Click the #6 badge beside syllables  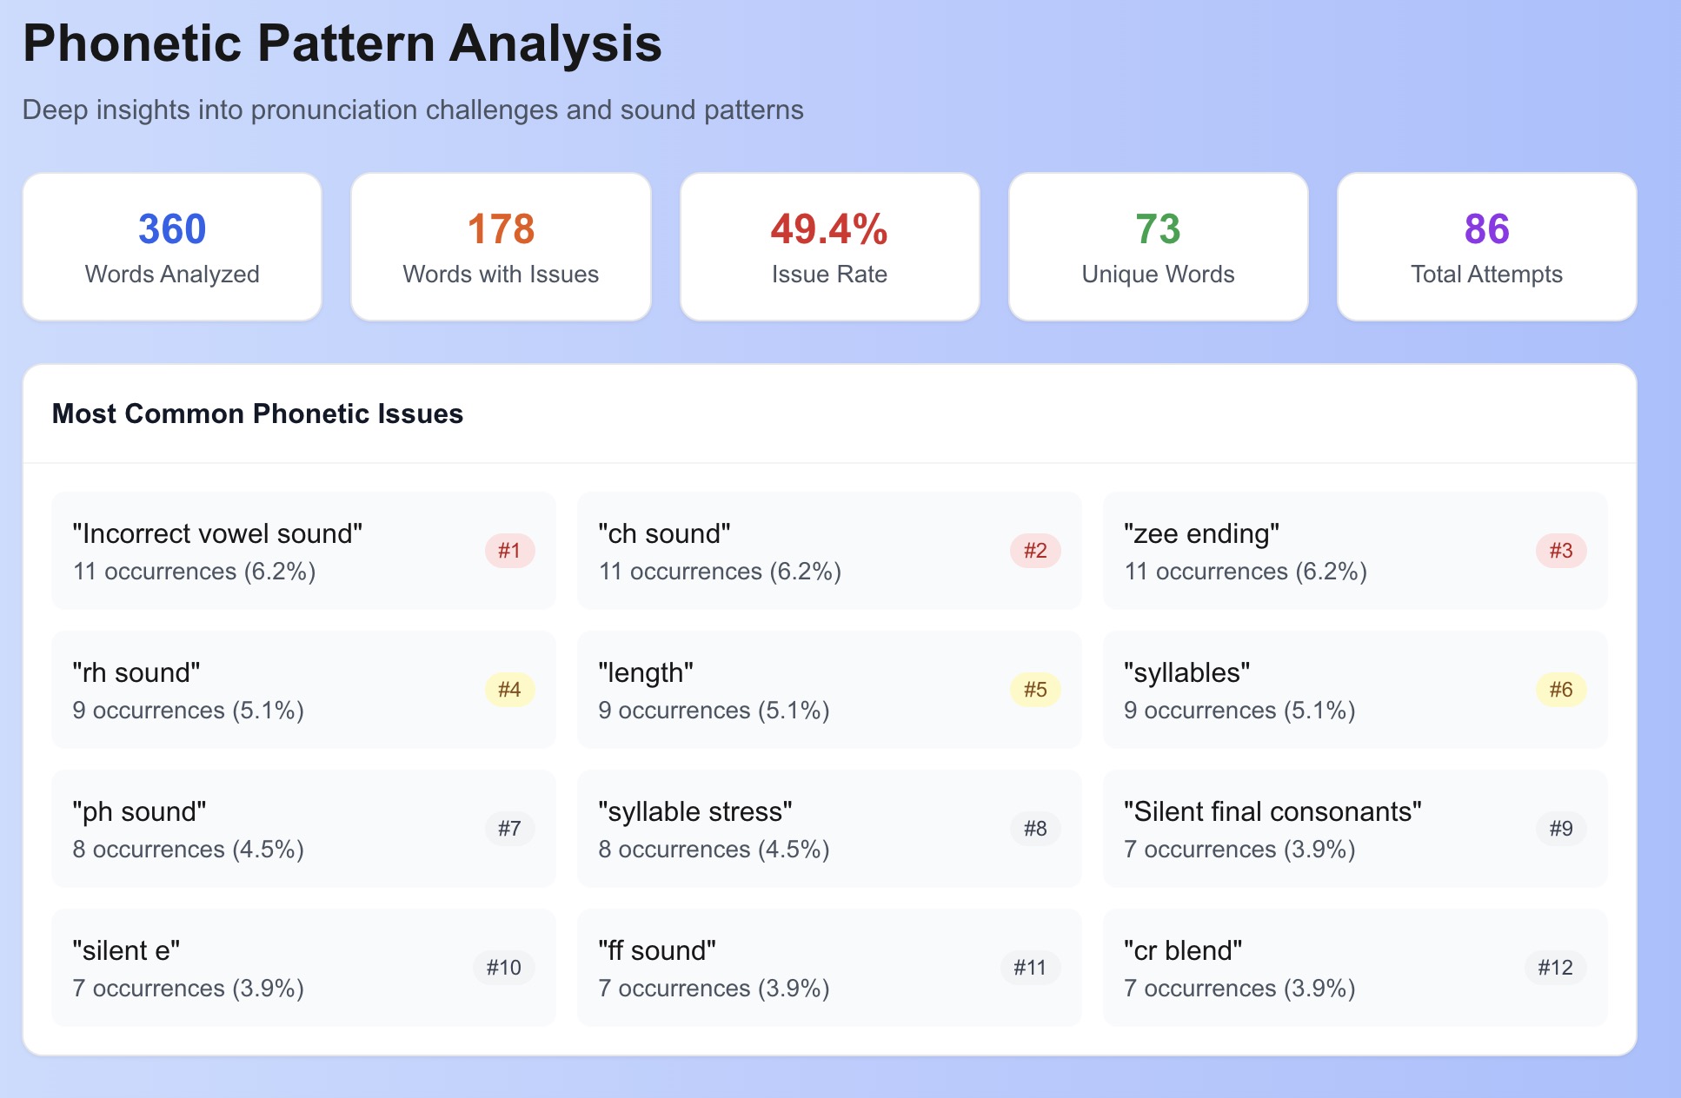pos(1561,689)
